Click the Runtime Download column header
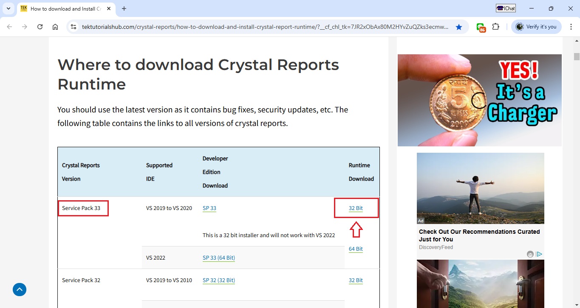This screenshot has height=308, width=580. click(x=361, y=172)
